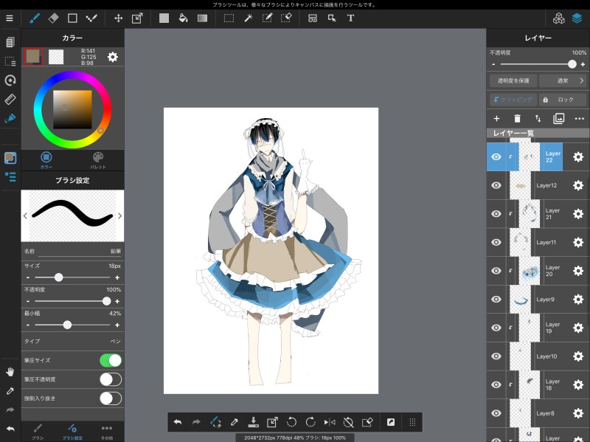Screen dimensions: 590x442
Task: Toggle the Layers panel icon at top right
Action: point(577,18)
